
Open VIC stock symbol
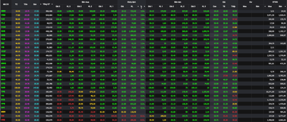3,95
